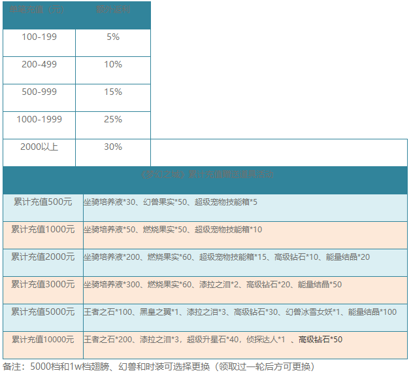Click the 累计充值2000元 row label

(43, 257)
